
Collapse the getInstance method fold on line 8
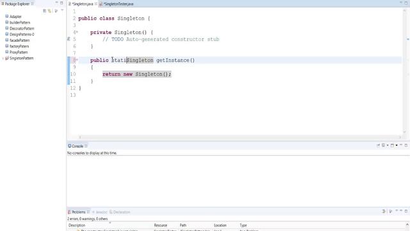pyautogui.click(x=77, y=60)
